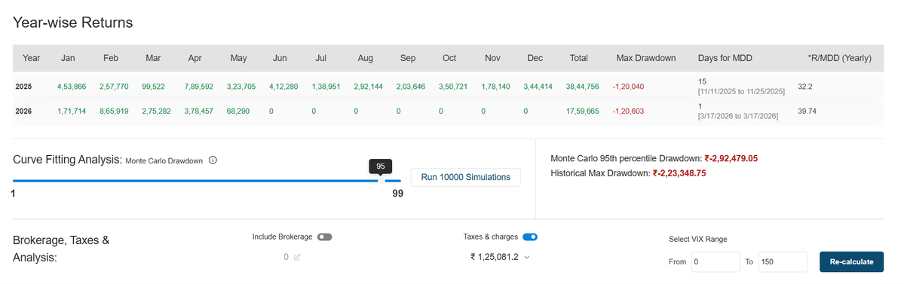The height and width of the screenshot is (284, 904).
Task: Click the R/MDD value 39.74
Action: click(x=807, y=111)
